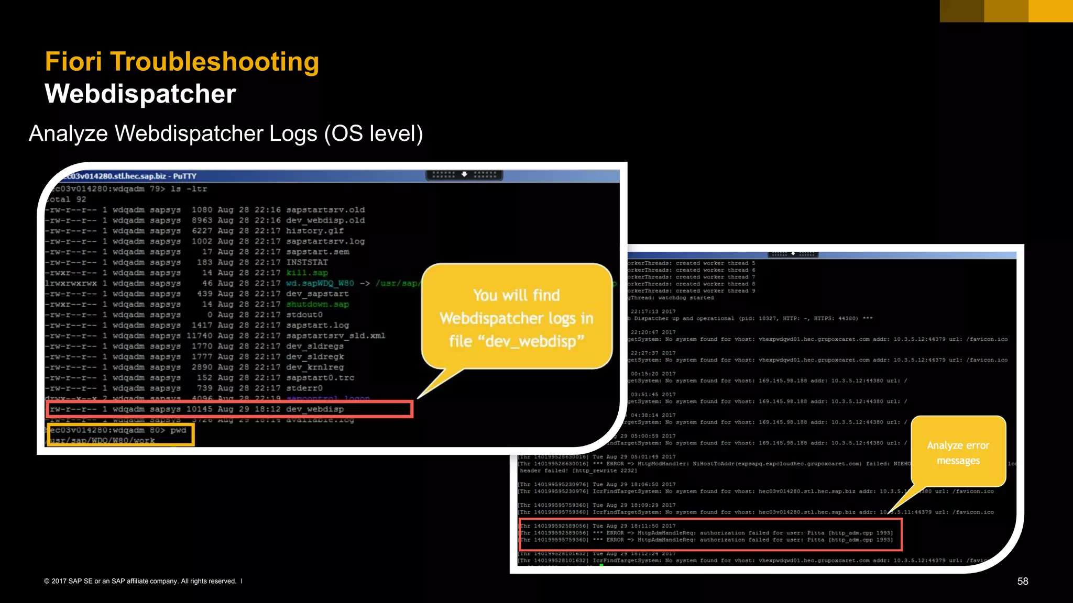Click the history.glf file entry
Image resolution: width=1073 pixels, height=603 pixels.
coord(315,231)
